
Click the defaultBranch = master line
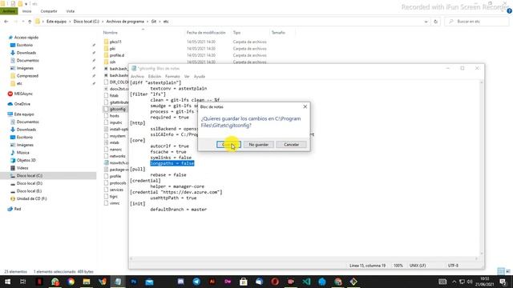click(x=178, y=210)
